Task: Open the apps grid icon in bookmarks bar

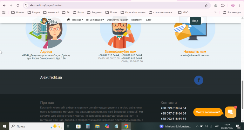Action: (x=4, y=12)
